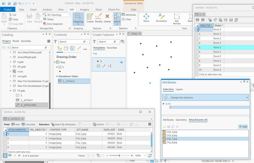Click List By Data Source cylinder icon
This screenshot has height=163, width=254.
pyautogui.click(x=66, y=48)
